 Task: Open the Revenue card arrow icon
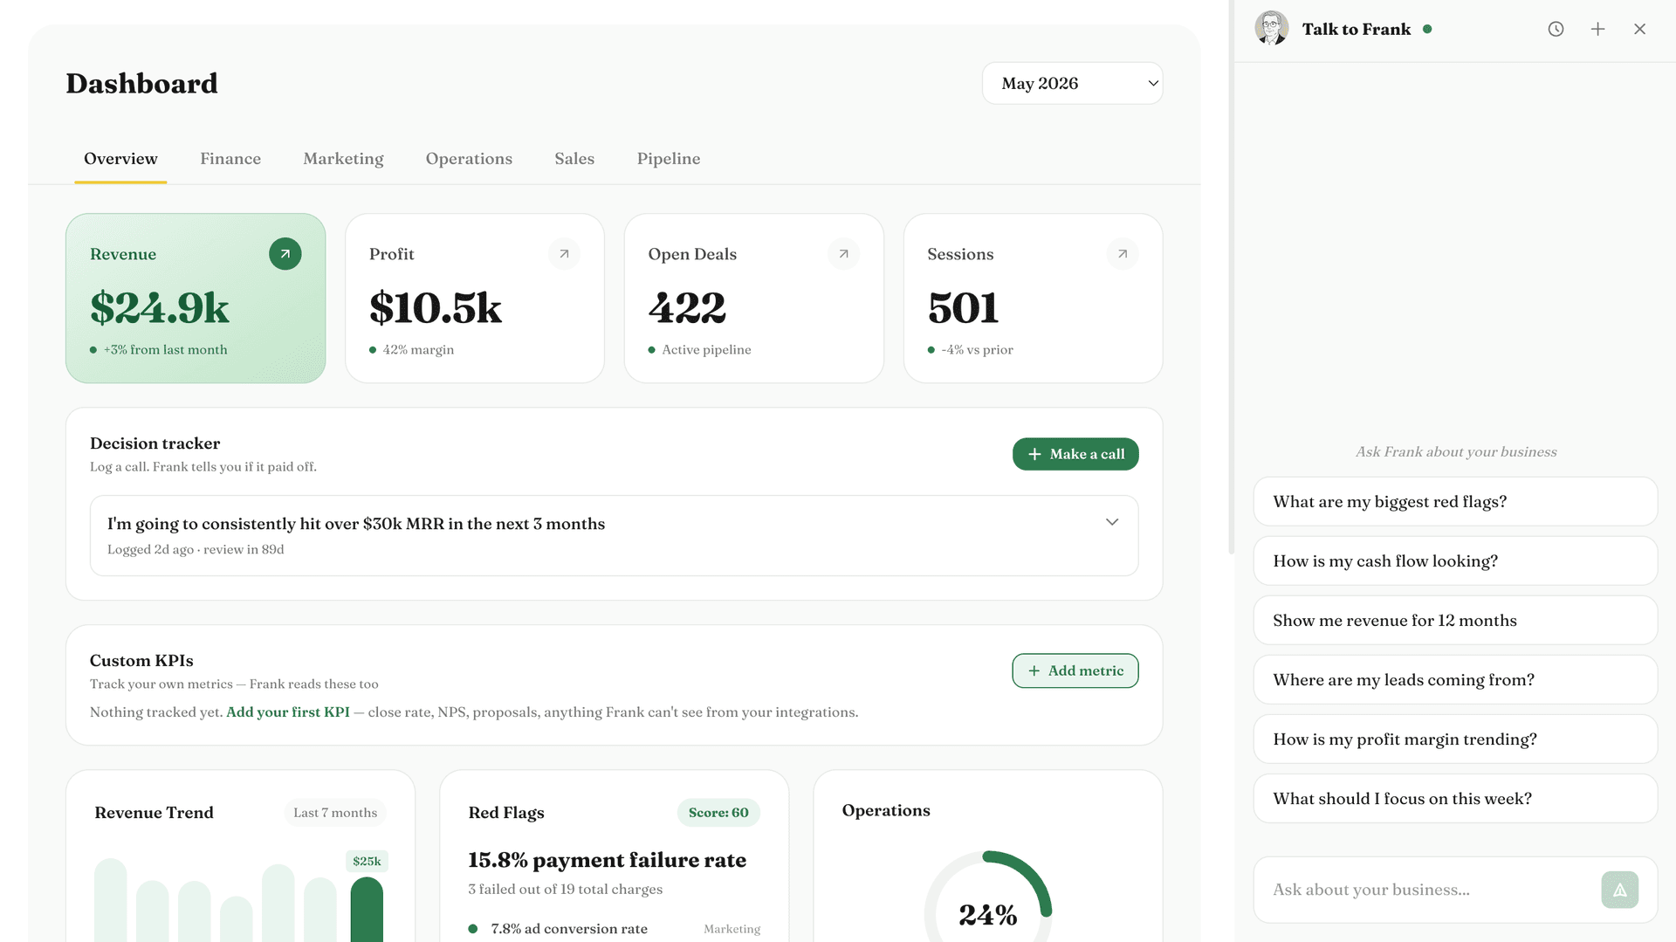point(285,254)
